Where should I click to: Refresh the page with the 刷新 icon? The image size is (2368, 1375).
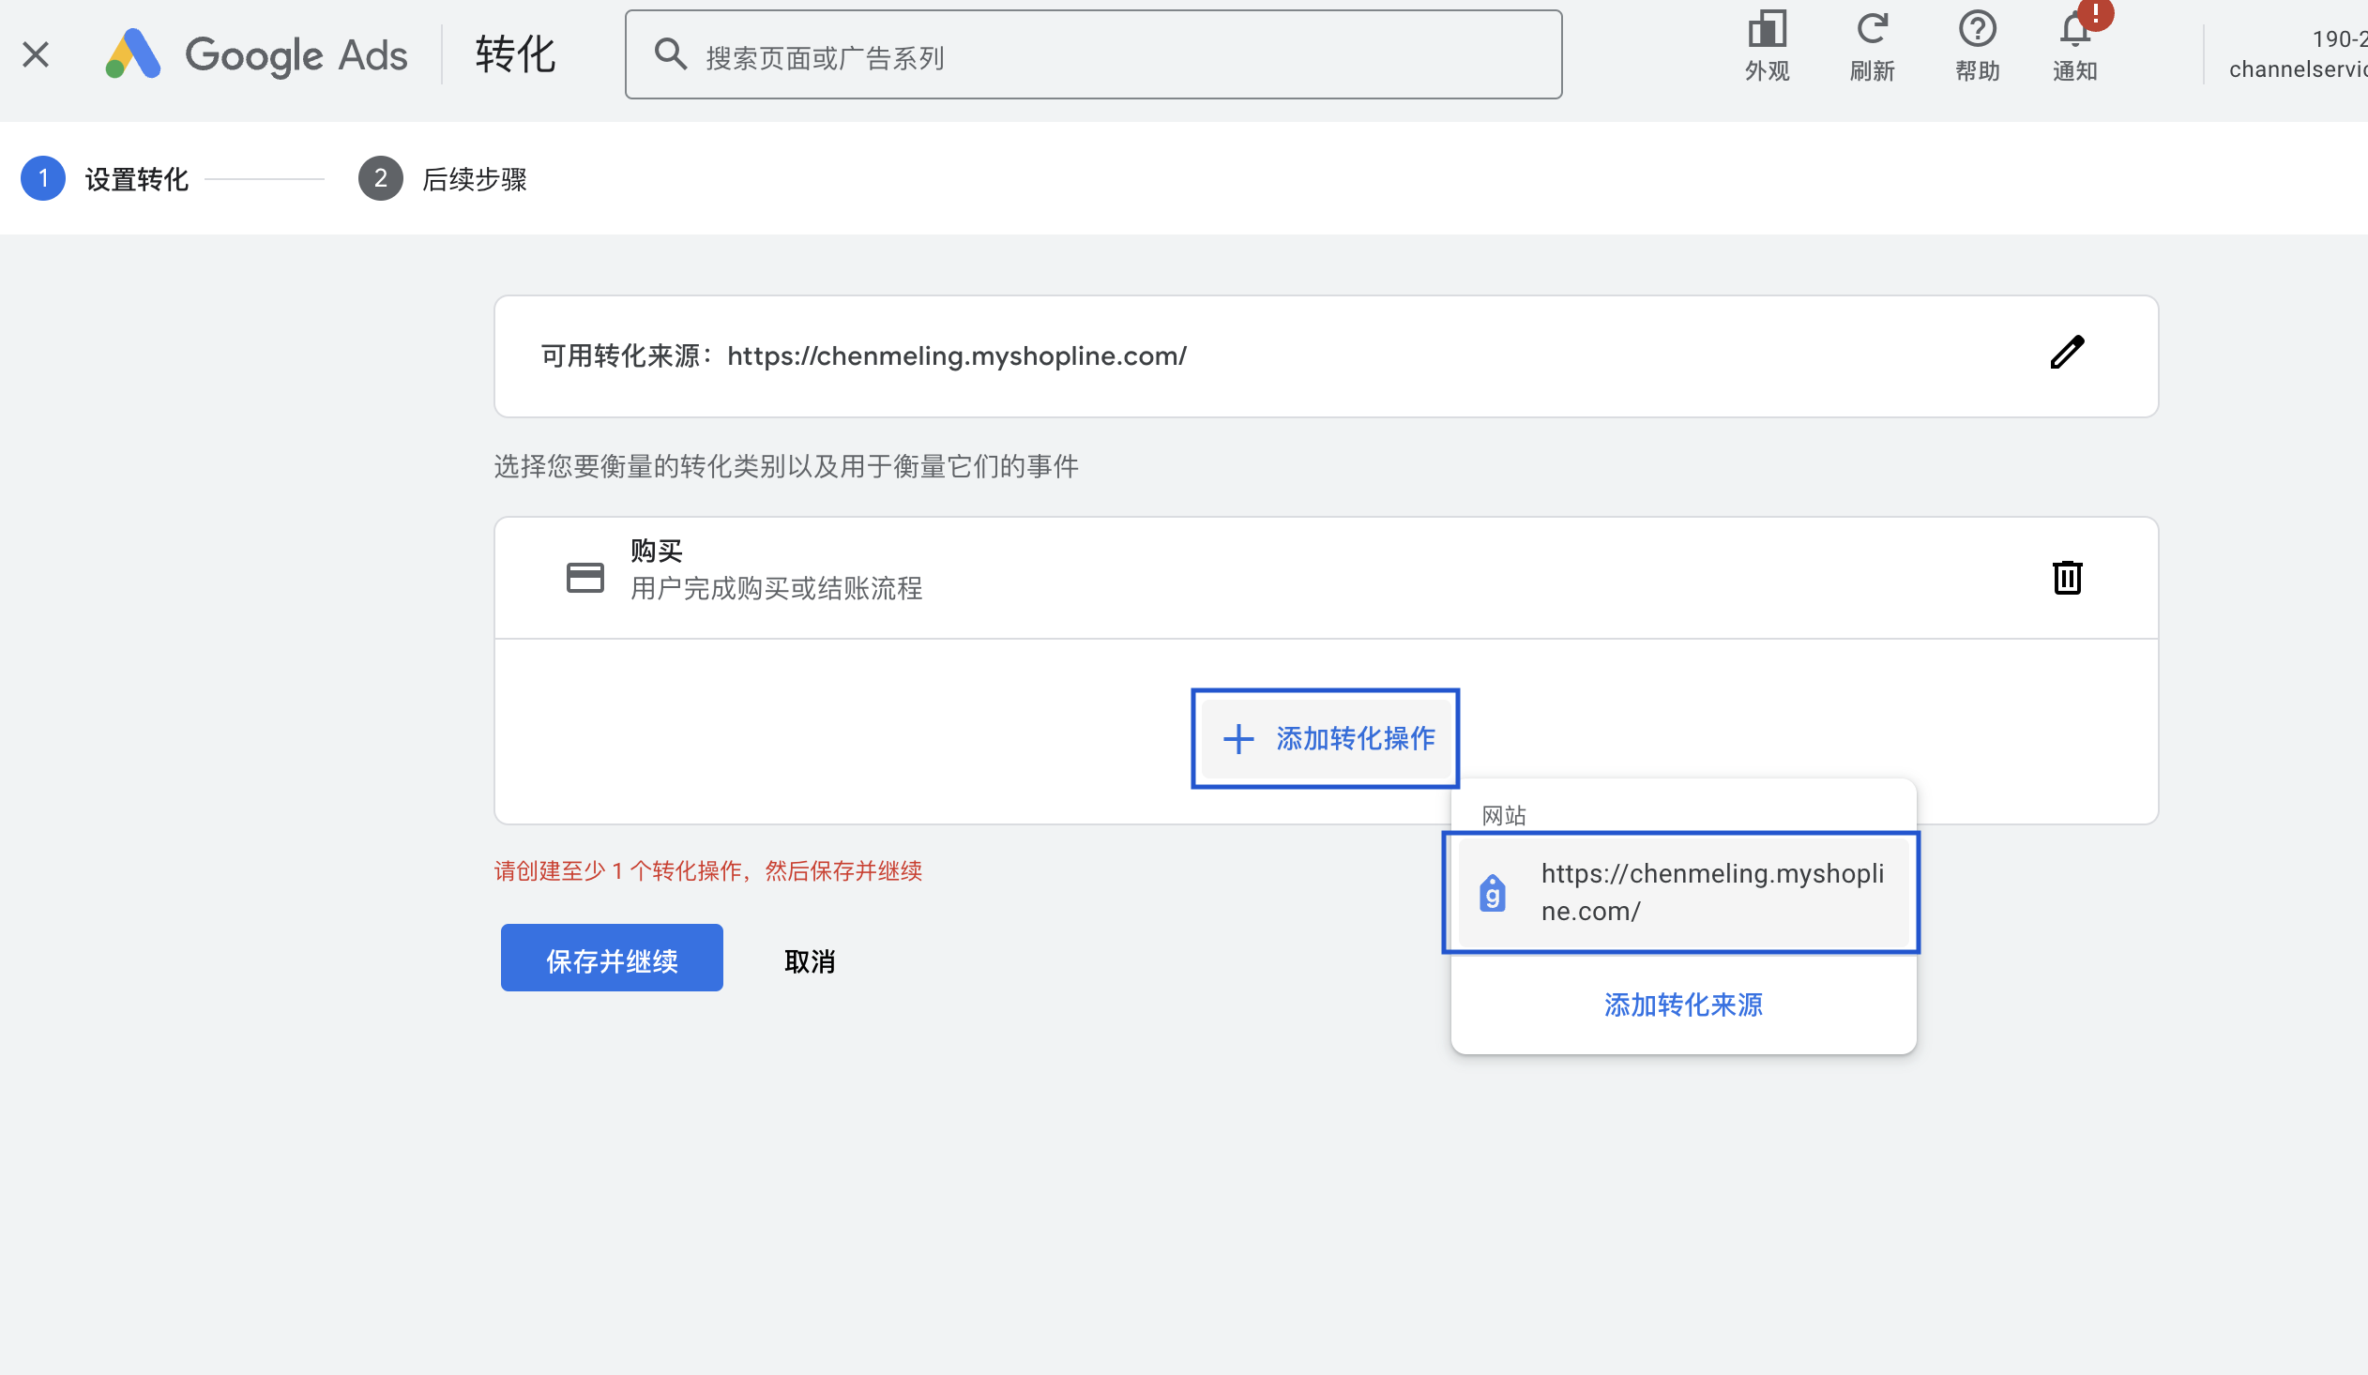pos(1872,47)
